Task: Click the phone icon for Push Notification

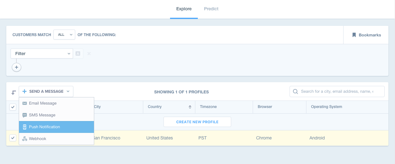Action: click(25, 127)
